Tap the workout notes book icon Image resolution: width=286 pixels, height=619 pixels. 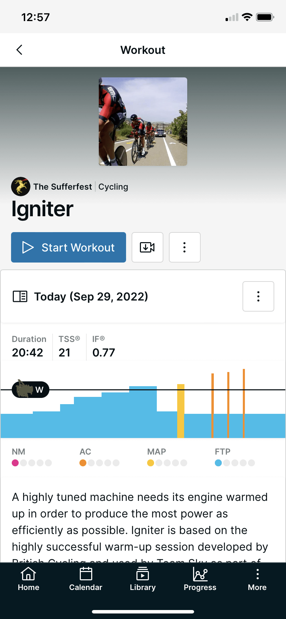tap(20, 296)
